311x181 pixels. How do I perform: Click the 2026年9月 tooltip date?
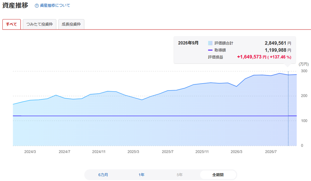coord(188,43)
